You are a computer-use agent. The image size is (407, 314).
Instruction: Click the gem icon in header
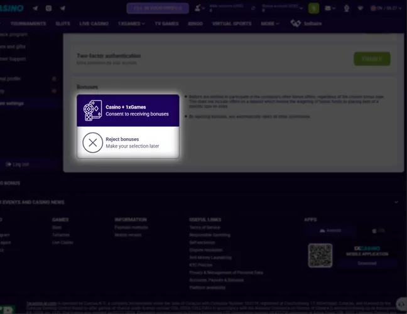point(360,8)
